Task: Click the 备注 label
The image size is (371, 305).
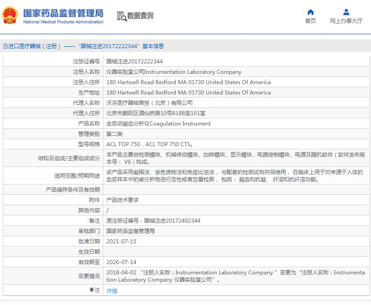Action: coord(94,221)
